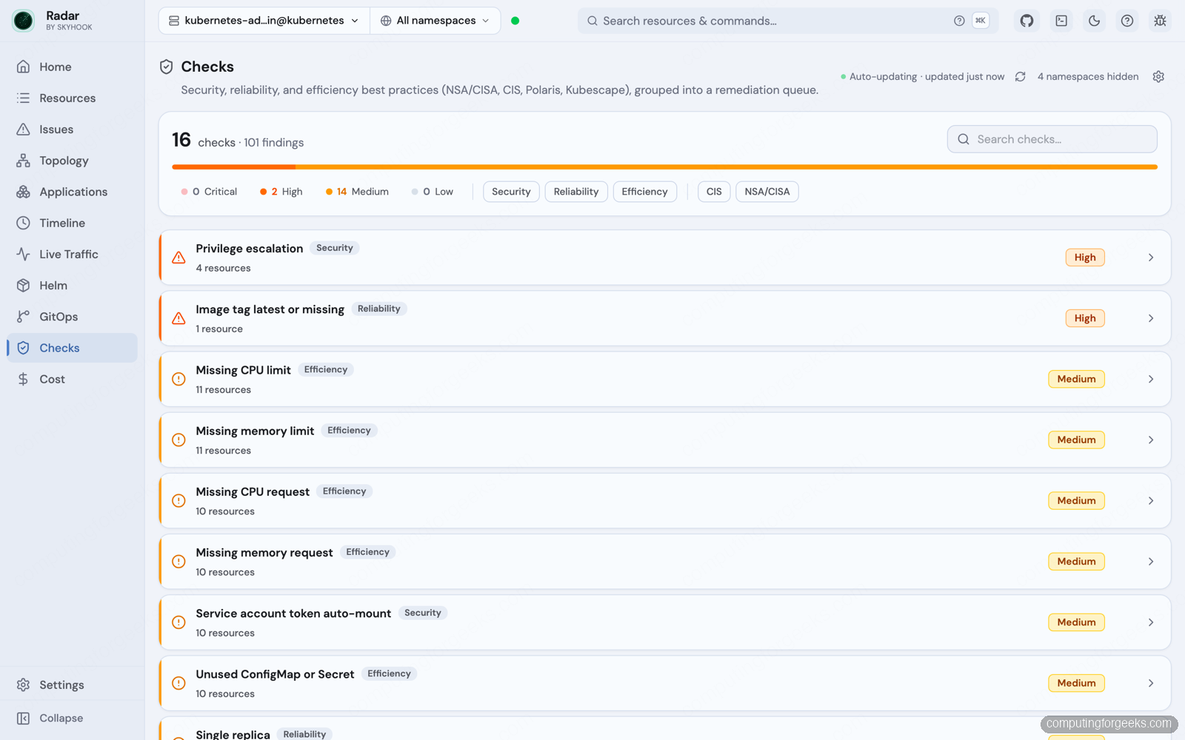Toggle the Security category filter
Viewport: 1185px width, 740px height.
coord(511,192)
